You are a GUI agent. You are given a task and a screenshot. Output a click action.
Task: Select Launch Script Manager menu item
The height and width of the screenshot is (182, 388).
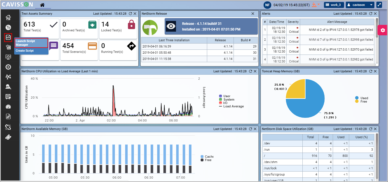[31, 43]
